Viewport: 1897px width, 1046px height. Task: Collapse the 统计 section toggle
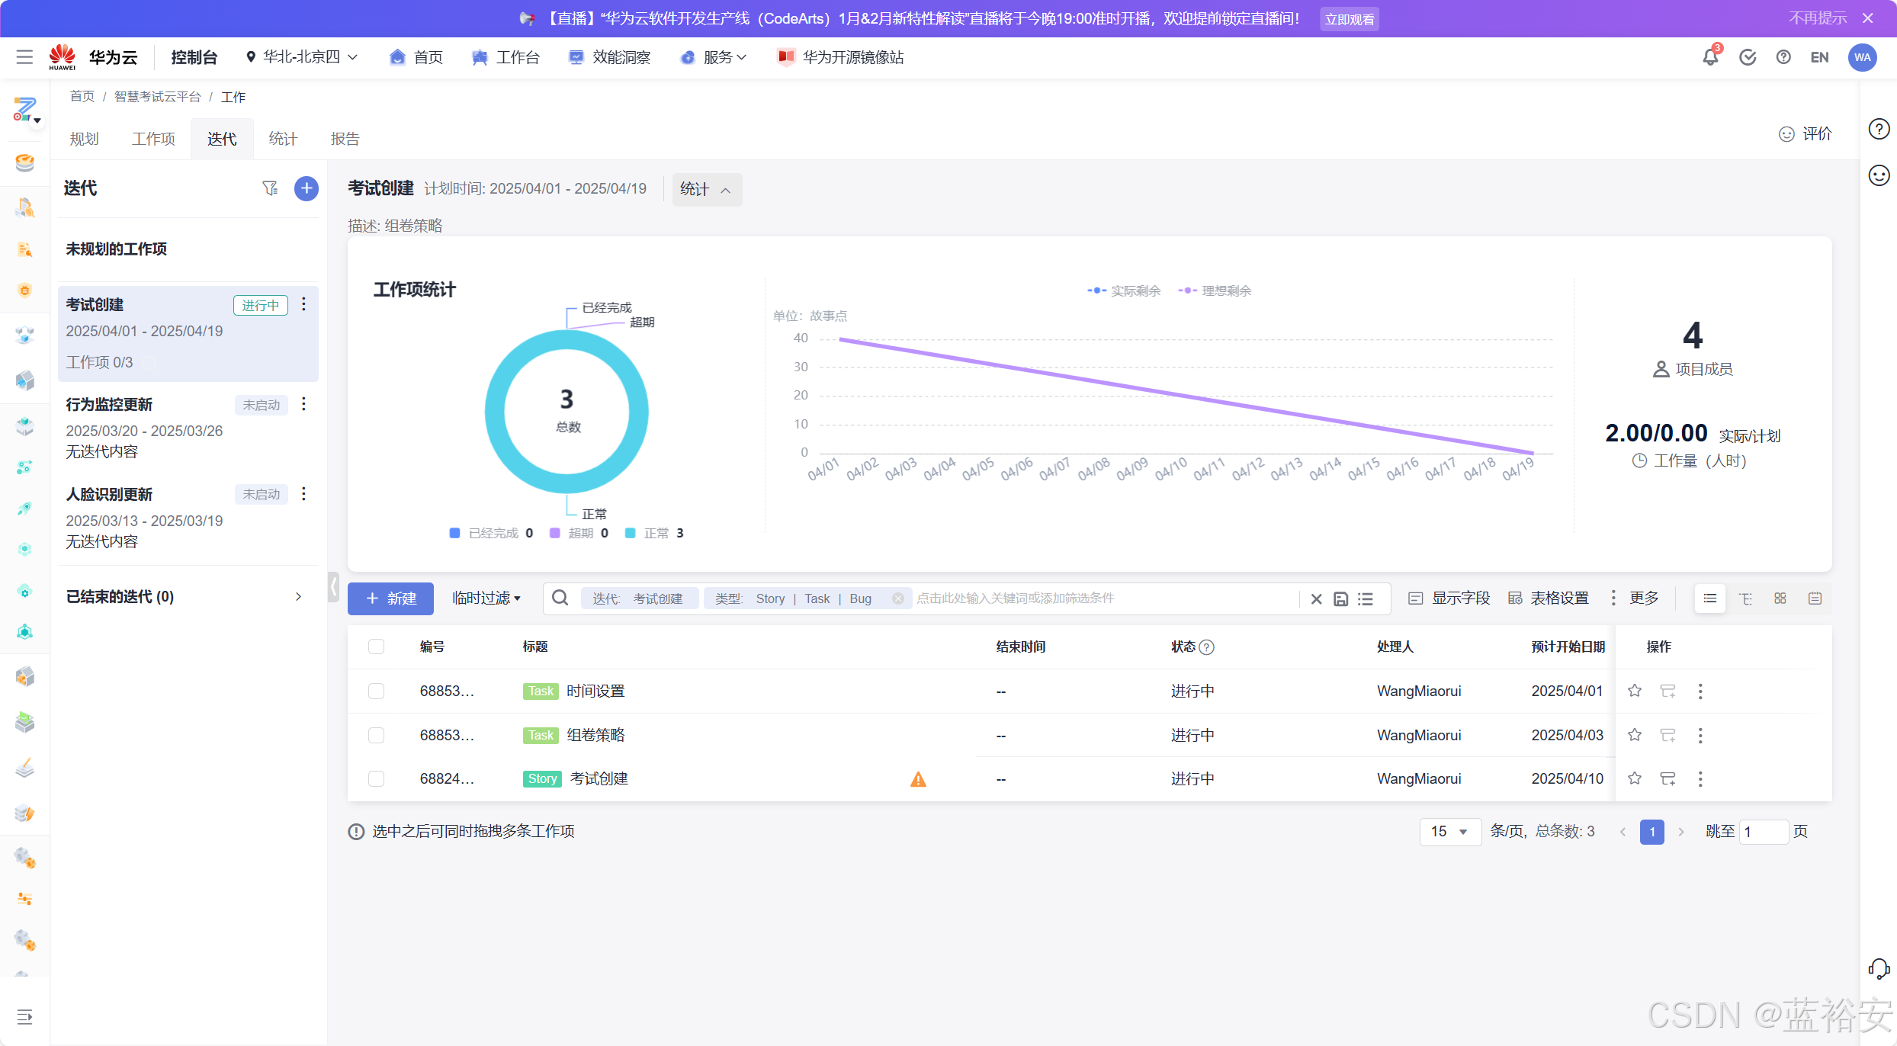(x=706, y=190)
